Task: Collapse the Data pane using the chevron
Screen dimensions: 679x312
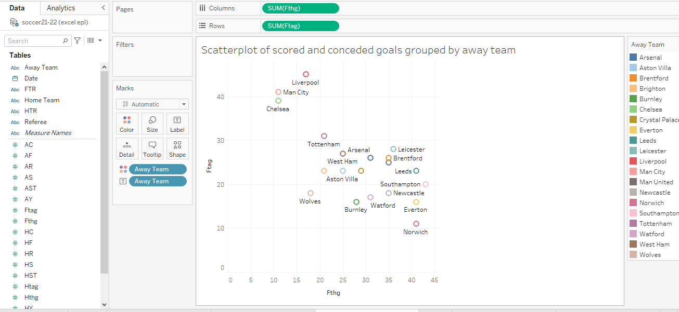Action: tap(103, 8)
